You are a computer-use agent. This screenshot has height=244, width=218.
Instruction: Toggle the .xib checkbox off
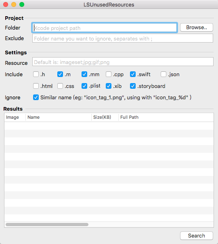(x=109, y=86)
